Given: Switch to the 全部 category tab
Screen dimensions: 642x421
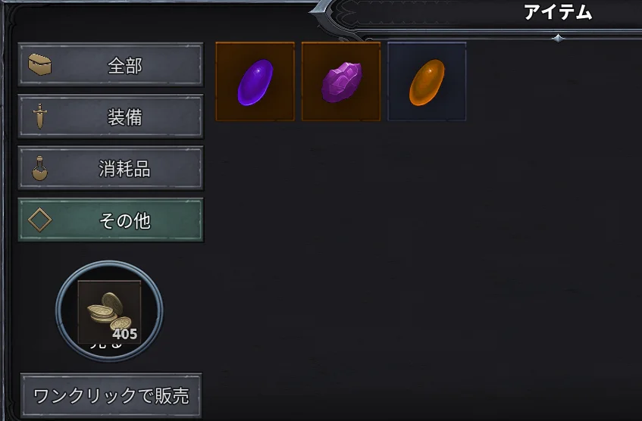Looking at the screenshot, I should coord(111,64).
